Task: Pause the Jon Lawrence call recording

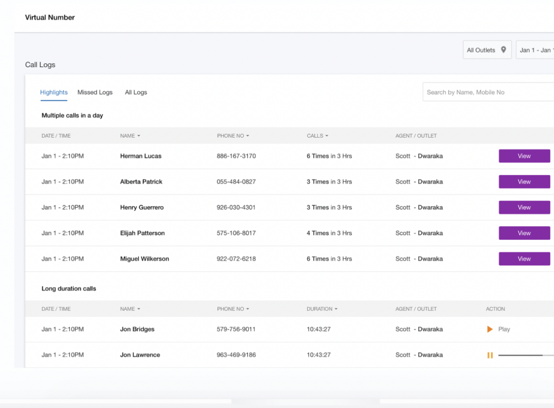Action: [490, 355]
